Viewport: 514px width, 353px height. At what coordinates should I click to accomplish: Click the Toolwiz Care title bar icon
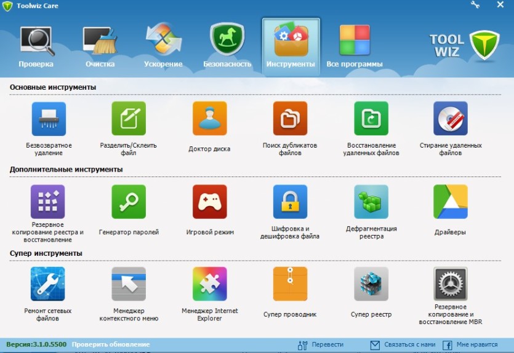(x=7, y=6)
